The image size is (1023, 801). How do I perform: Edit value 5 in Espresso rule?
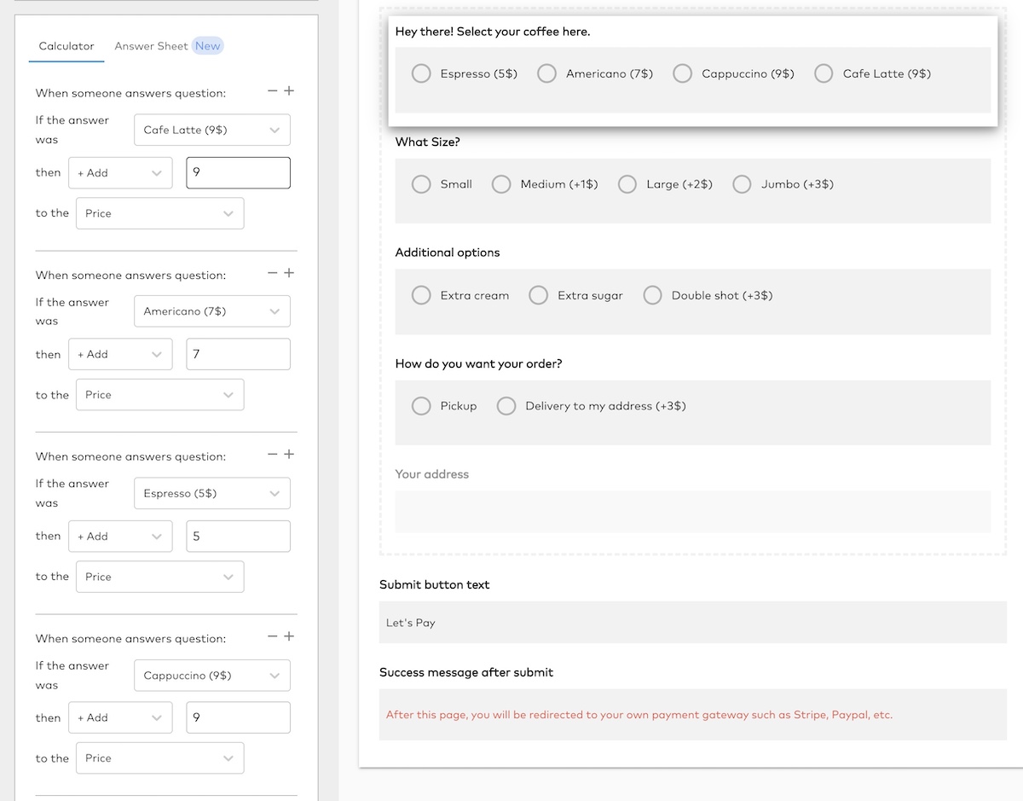pos(239,536)
